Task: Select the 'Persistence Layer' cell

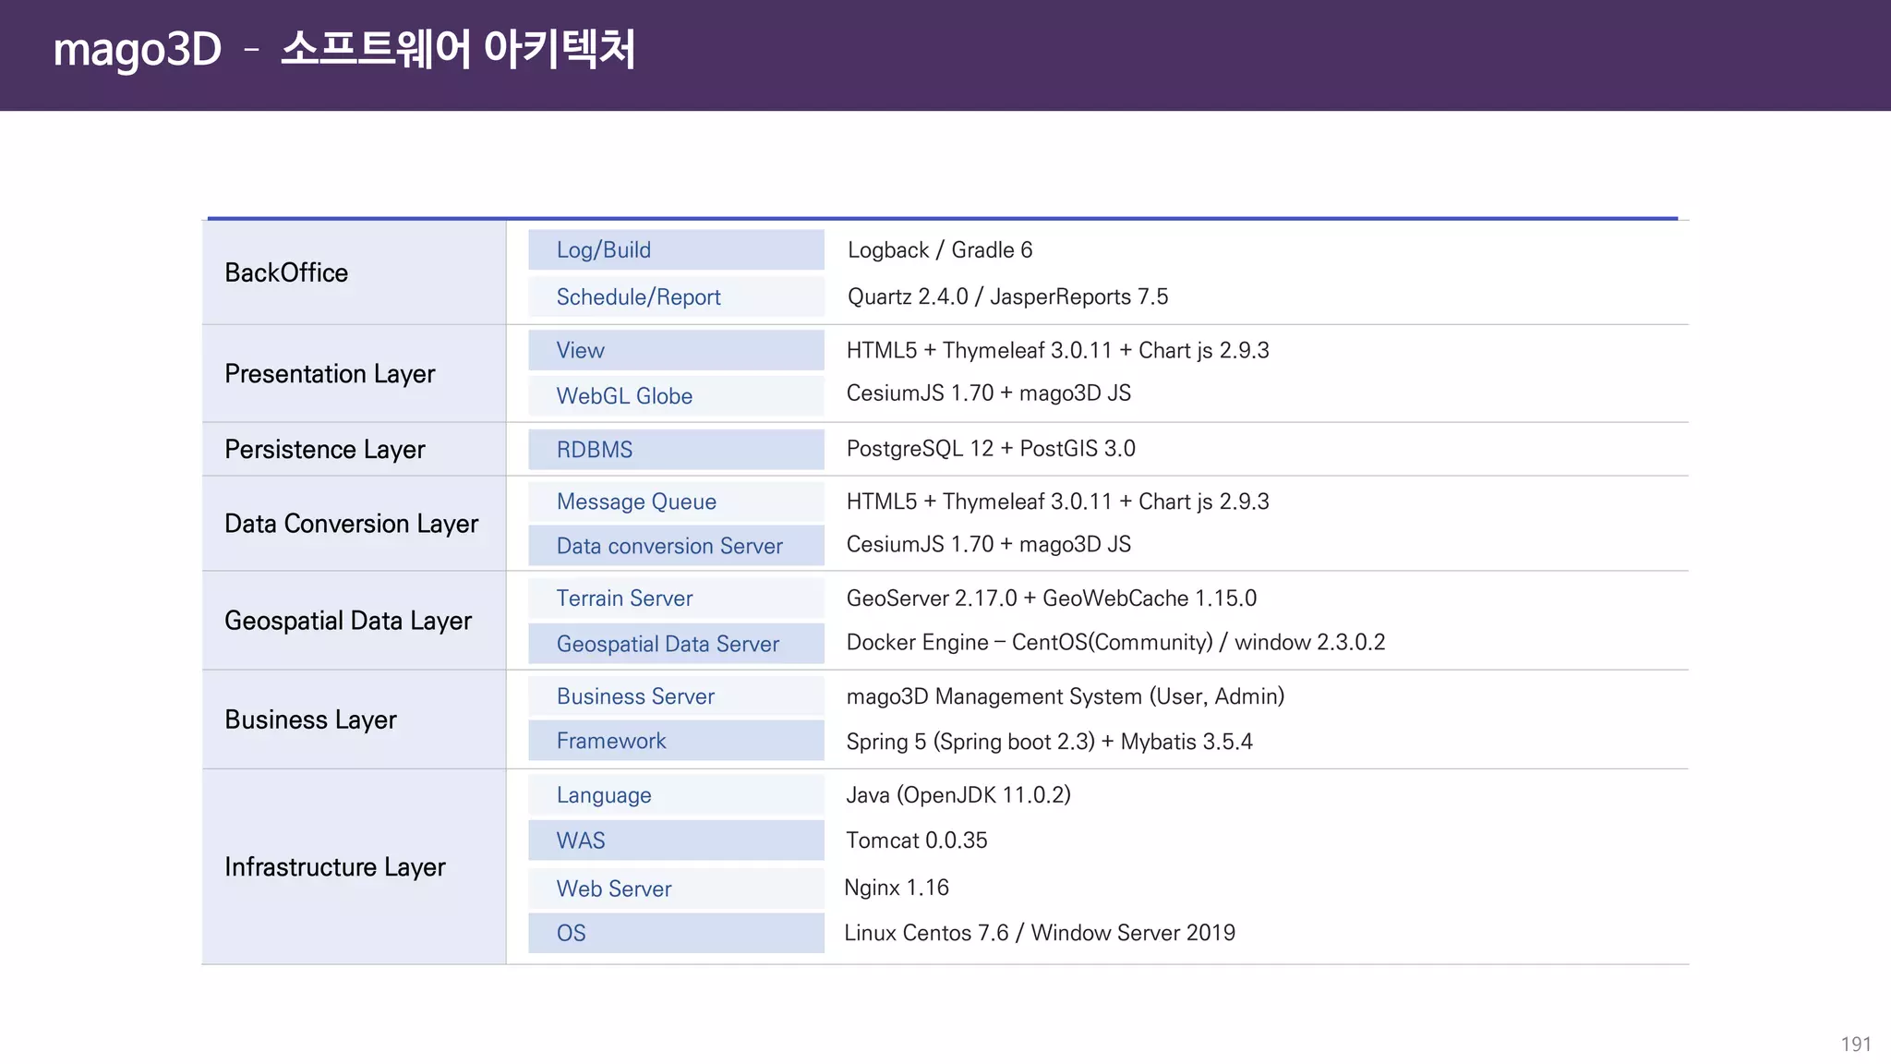Action: pos(354,449)
